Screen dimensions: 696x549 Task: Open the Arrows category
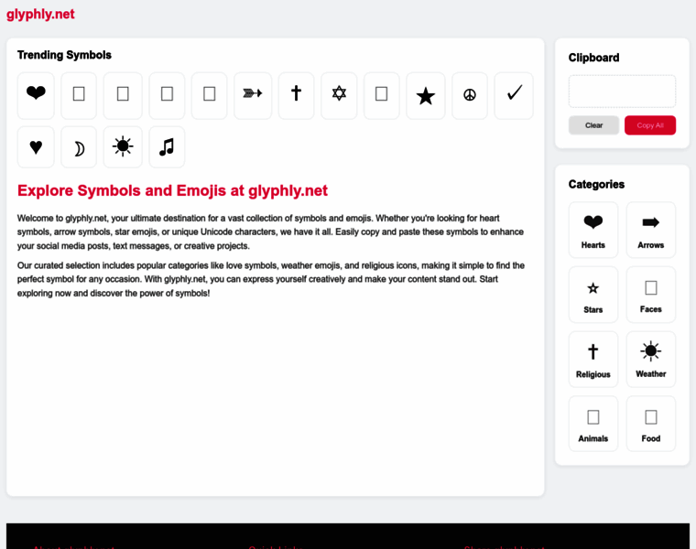tap(651, 230)
